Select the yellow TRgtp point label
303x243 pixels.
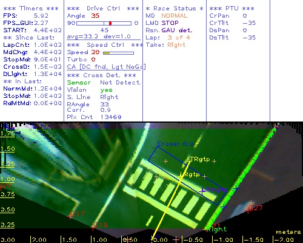coord(200,159)
